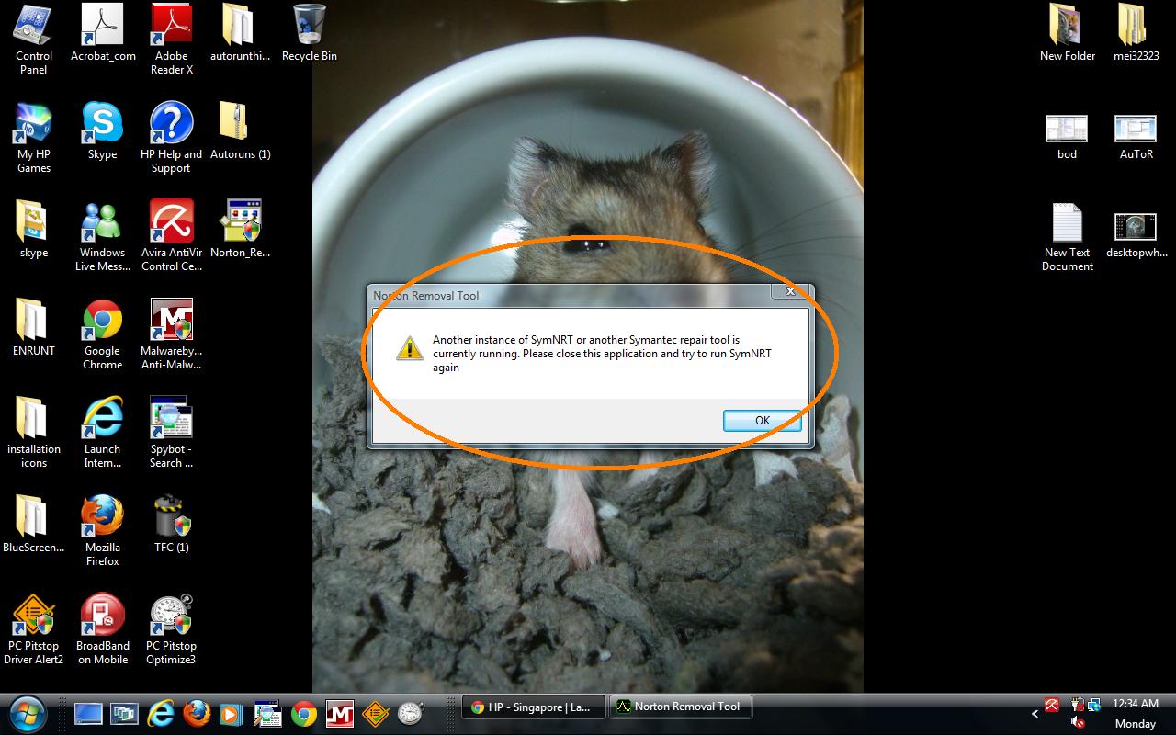This screenshot has height=735, width=1176.
Task: Select the Windows Live Messenger shortcut
Action: point(103,236)
